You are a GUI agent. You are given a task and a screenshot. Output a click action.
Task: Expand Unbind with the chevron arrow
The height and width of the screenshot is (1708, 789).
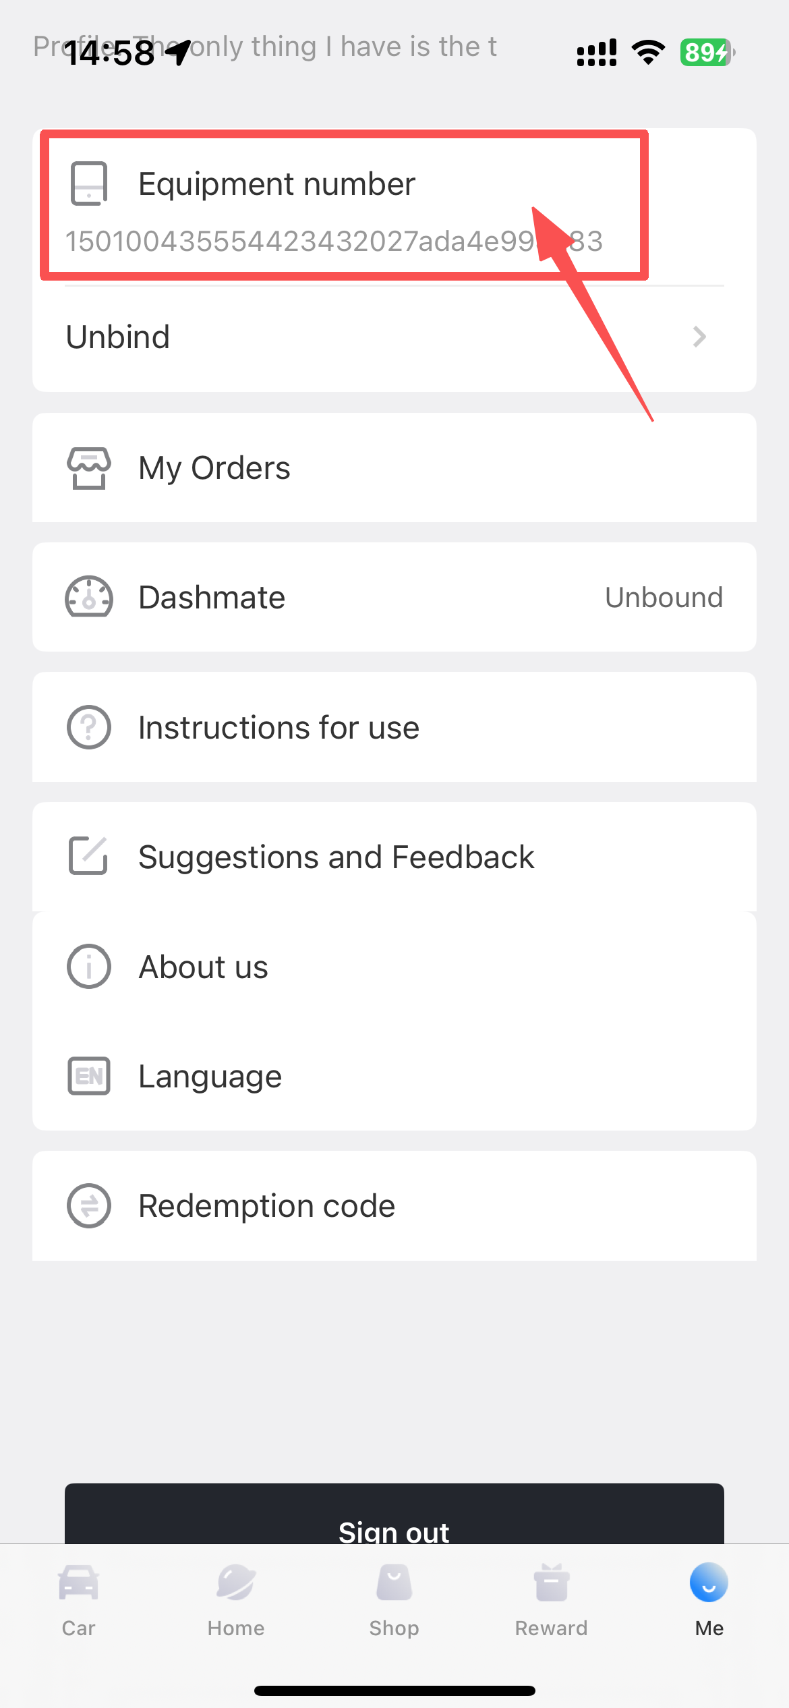(699, 337)
